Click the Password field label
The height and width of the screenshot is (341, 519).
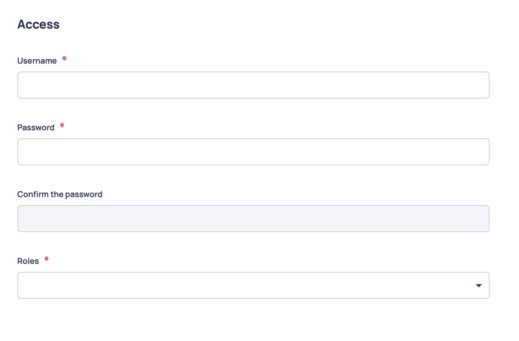click(x=36, y=128)
